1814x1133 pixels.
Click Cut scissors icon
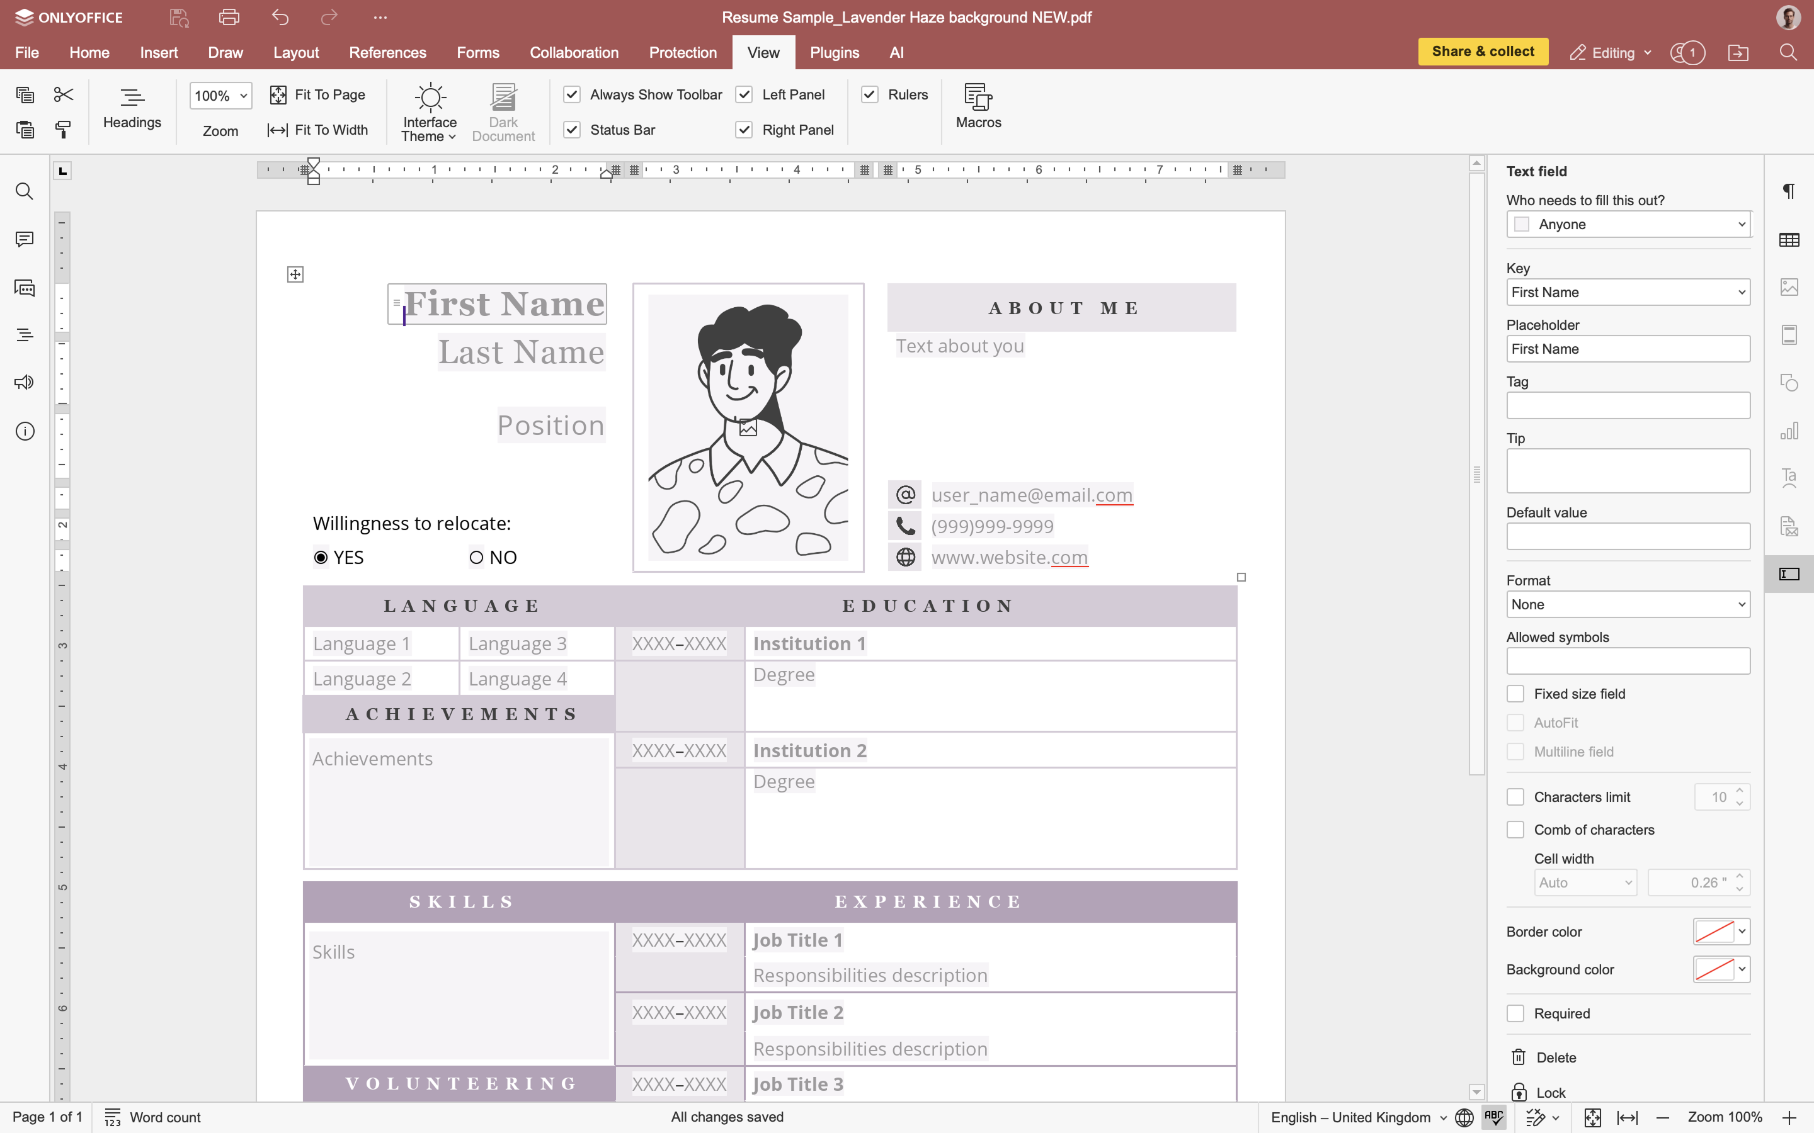coord(64,94)
